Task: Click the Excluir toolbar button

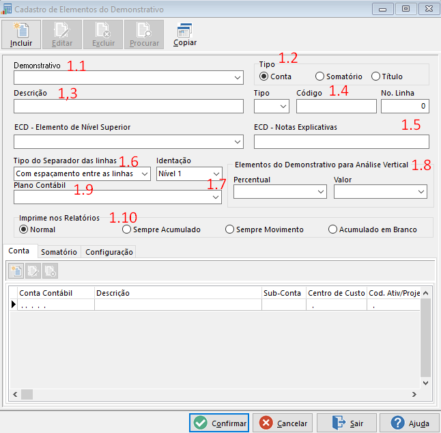Action: click(x=103, y=35)
